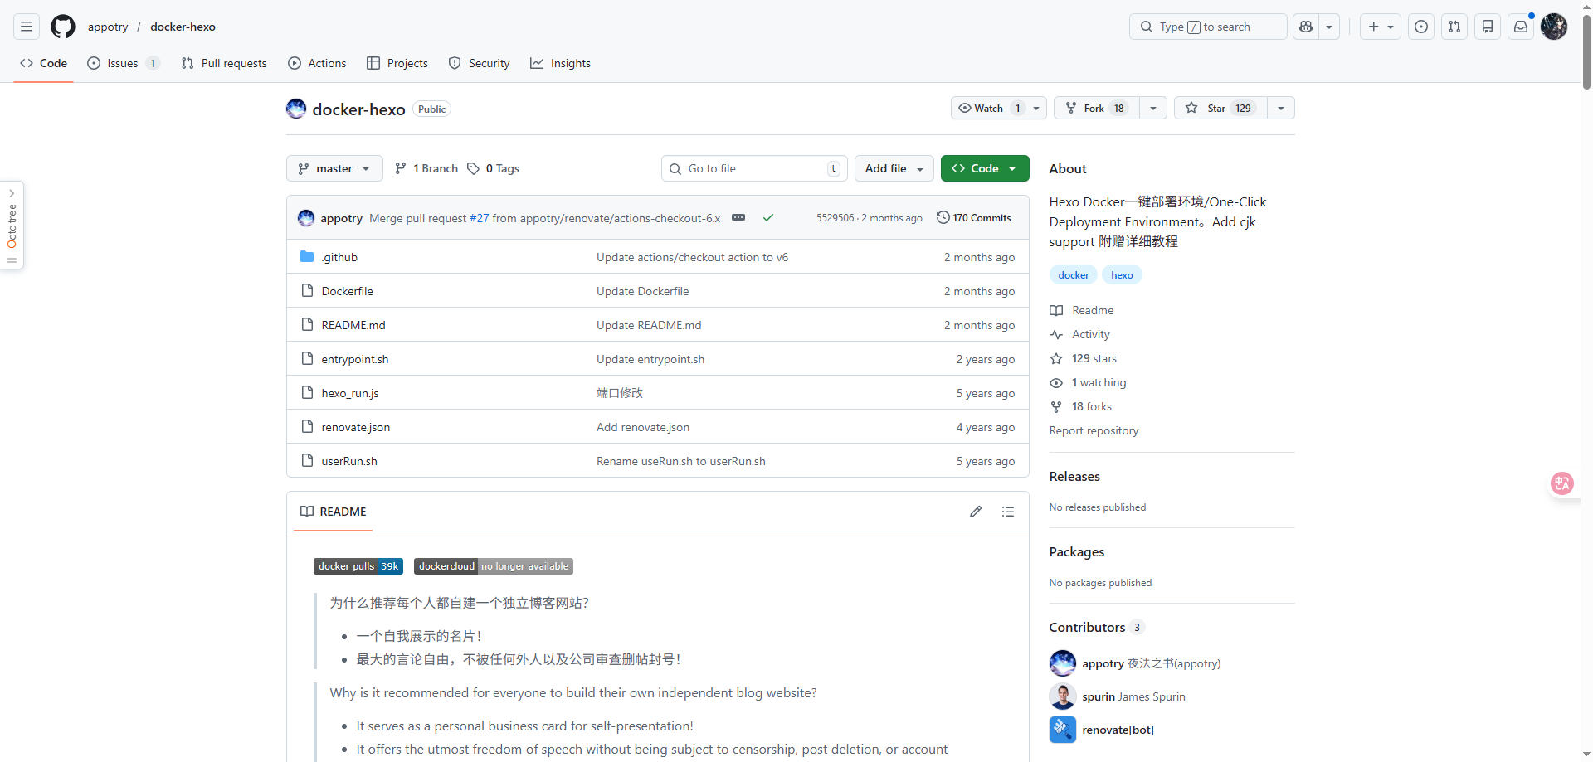Open the README outline list icon

click(x=1008, y=512)
